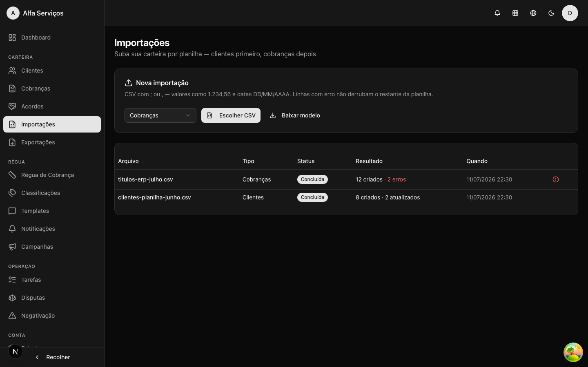588x367 pixels.
Task: Open Templates page
Action: [52, 211]
